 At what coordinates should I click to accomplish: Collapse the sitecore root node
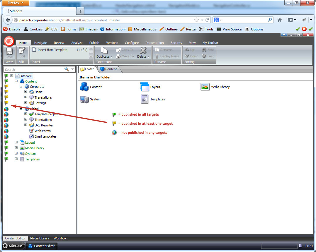coord(12,76)
